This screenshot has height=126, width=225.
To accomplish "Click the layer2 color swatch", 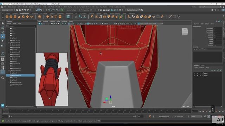I will coord(203,73).
